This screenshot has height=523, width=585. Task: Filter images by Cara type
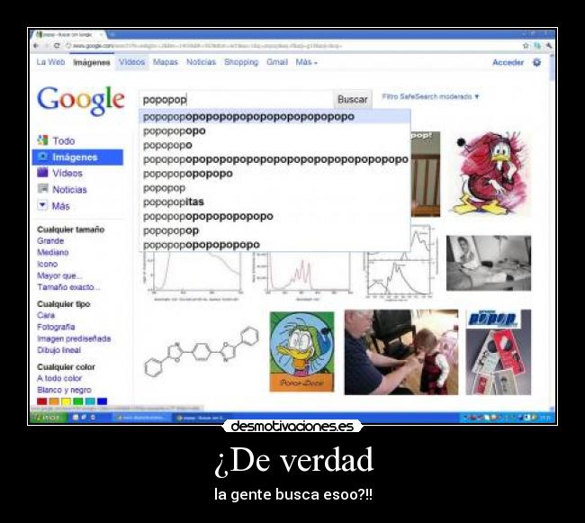point(46,316)
